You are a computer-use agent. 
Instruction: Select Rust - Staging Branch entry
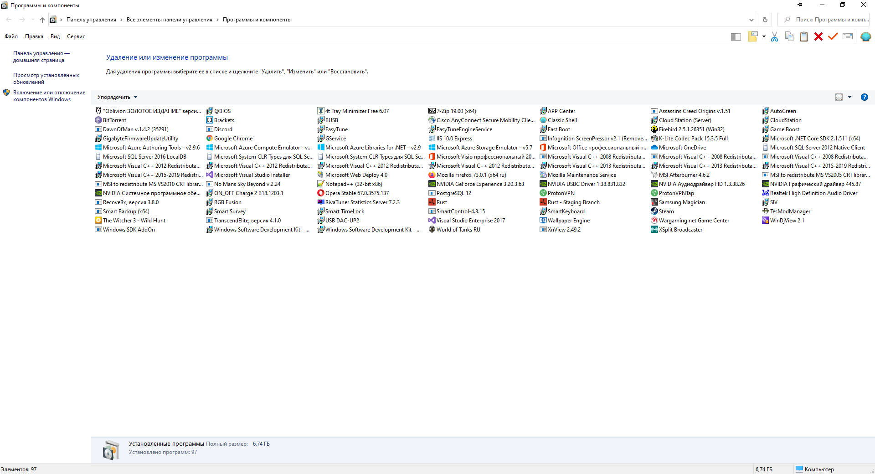click(570, 202)
